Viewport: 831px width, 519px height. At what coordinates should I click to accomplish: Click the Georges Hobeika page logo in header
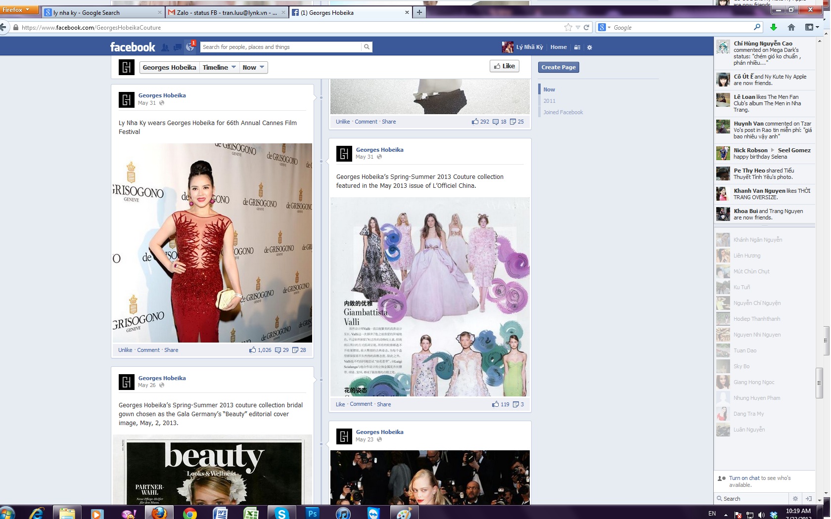click(x=127, y=67)
